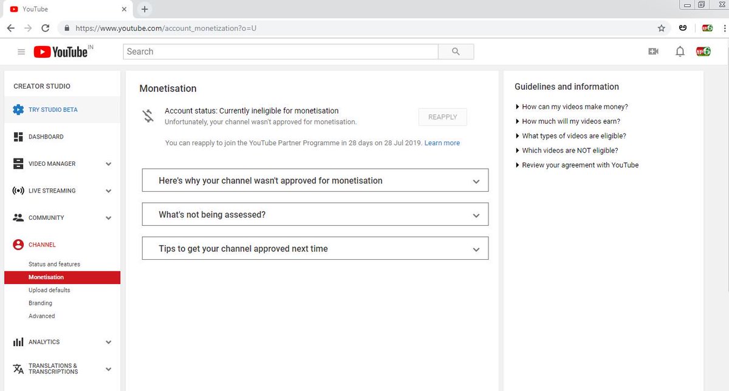Click the Monetisation page heading
729x391 pixels.
(x=168, y=89)
